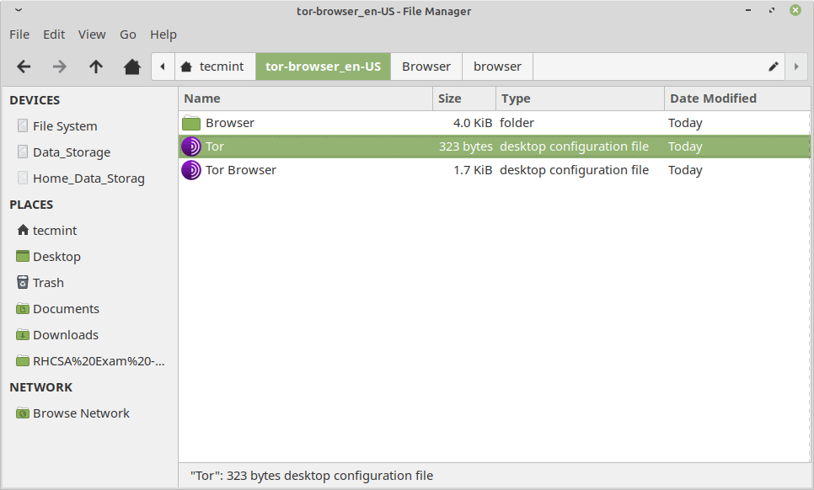Click the 1.7 KiB size cell

coord(473,170)
